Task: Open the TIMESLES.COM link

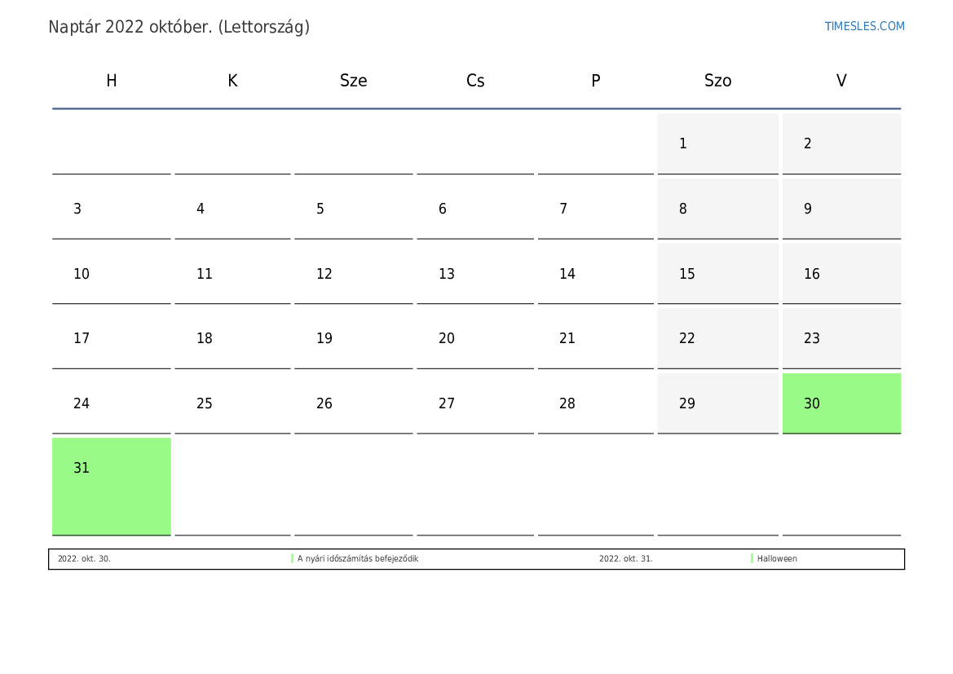Action: coord(864,26)
